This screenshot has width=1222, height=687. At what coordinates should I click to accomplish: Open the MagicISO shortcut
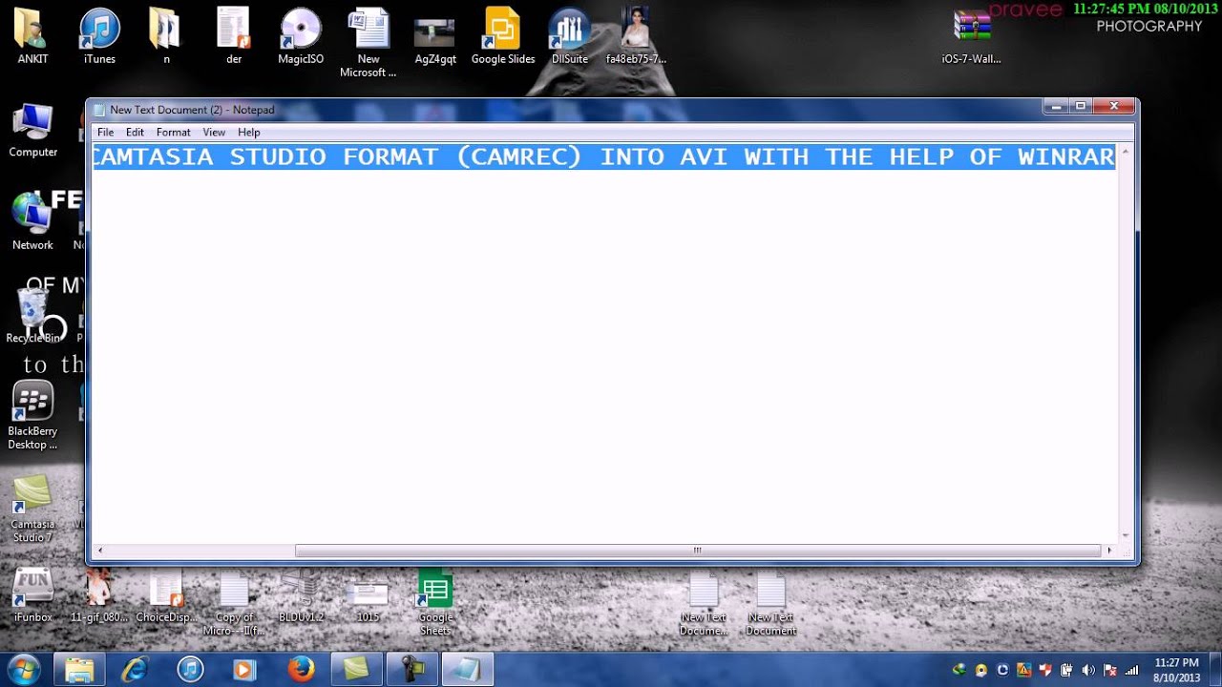coord(301,36)
